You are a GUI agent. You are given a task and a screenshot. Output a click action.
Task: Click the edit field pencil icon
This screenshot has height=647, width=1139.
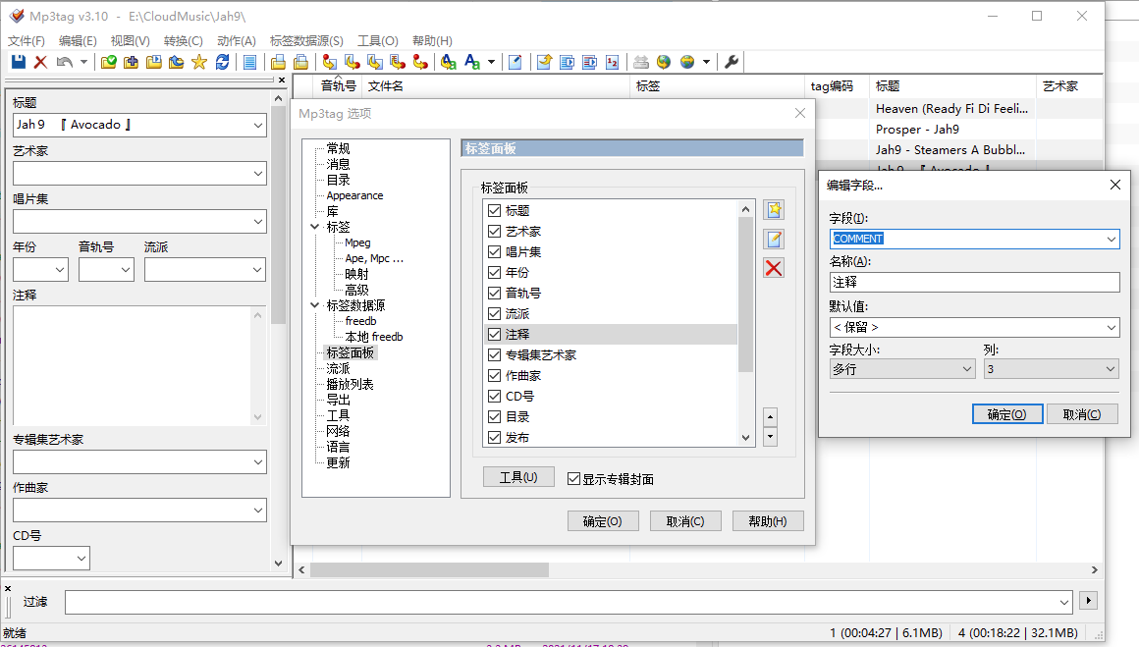[774, 239]
